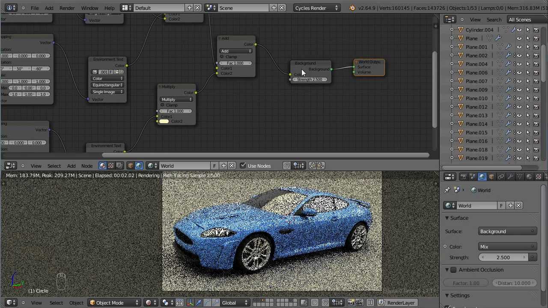Toggle visibility eye for Cylinder.004
Viewport: 548px width, 308px height.
(x=519, y=30)
